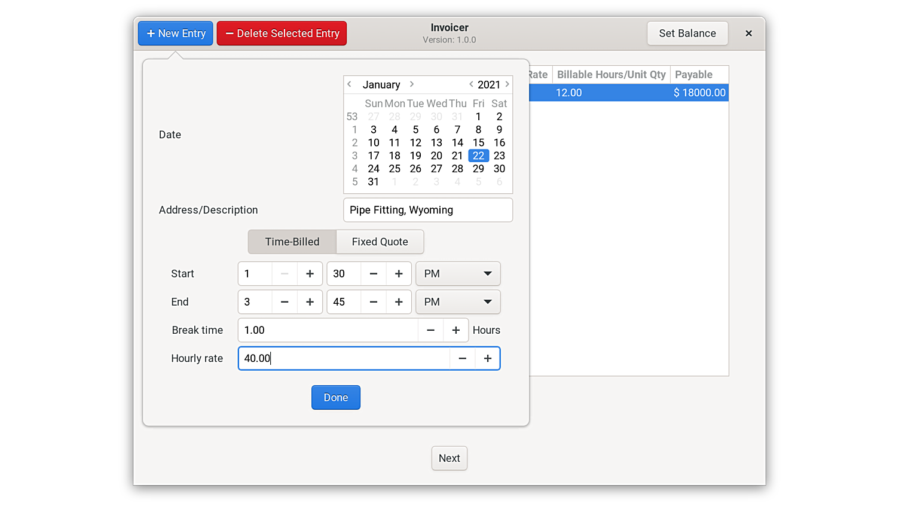Image resolution: width=899 pixels, height=506 pixels.
Task: Click inside the Address/Description field
Action: (x=427, y=210)
